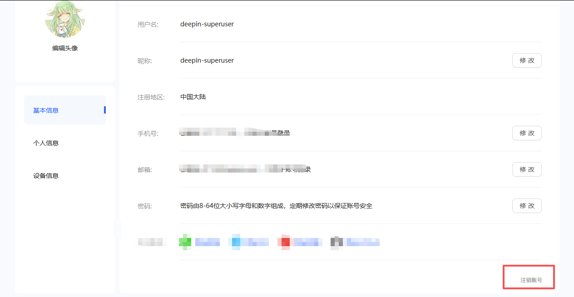
Task: Click the user avatar picture
Action: pyautogui.click(x=64, y=19)
